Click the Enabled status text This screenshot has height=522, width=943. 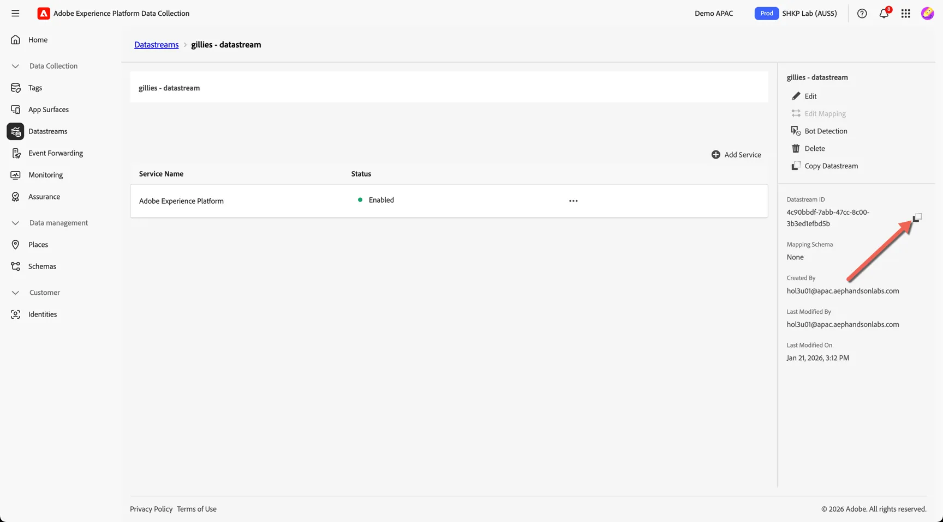[381, 200]
